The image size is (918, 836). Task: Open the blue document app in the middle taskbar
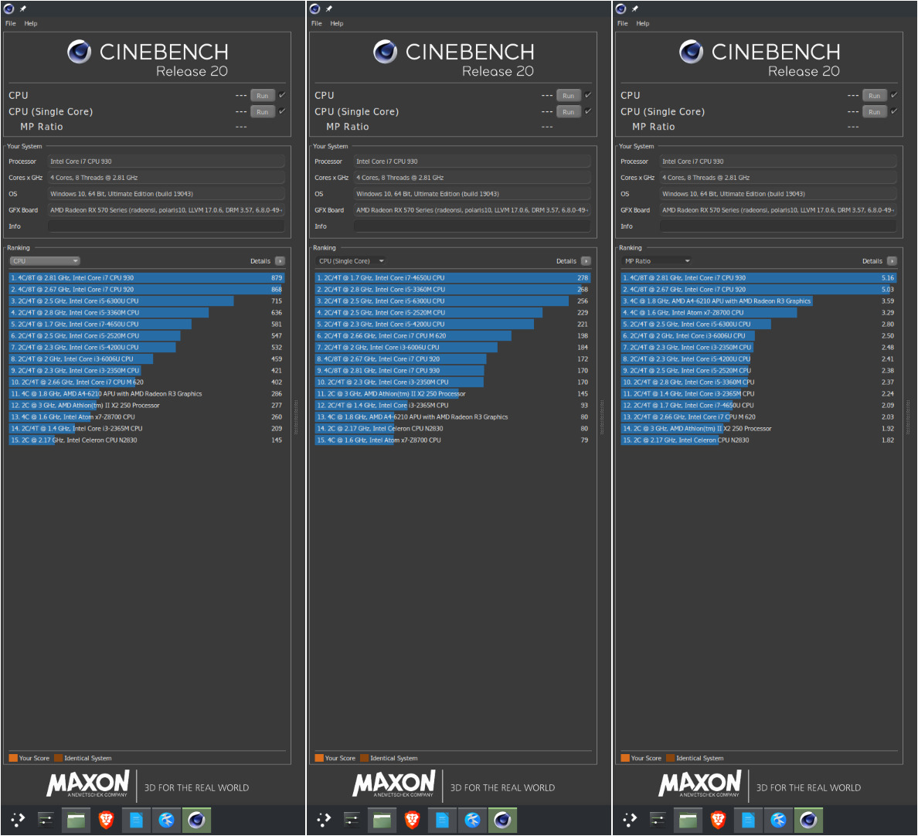tap(442, 820)
